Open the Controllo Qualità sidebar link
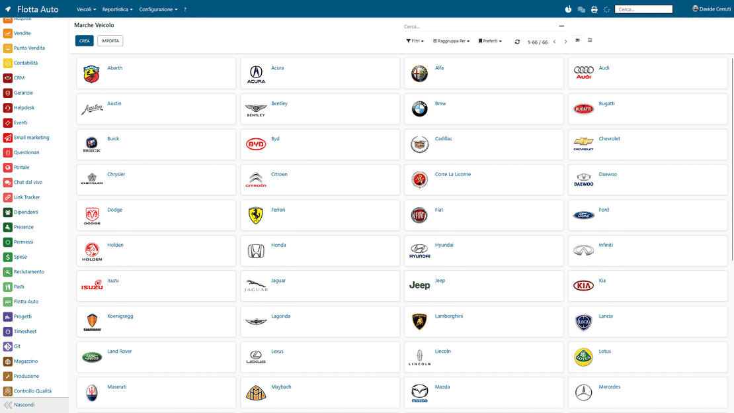The height and width of the screenshot is (413, 734). [33, 391]
